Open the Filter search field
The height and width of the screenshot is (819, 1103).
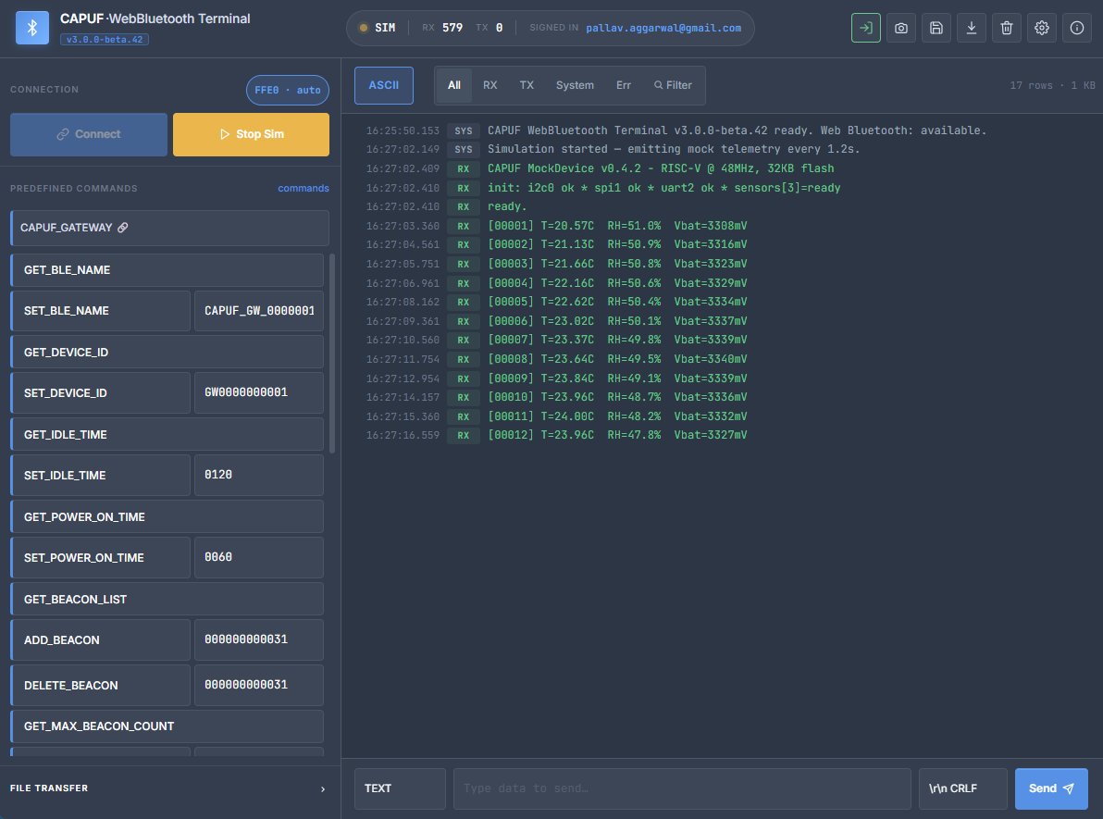pos(674,85)
